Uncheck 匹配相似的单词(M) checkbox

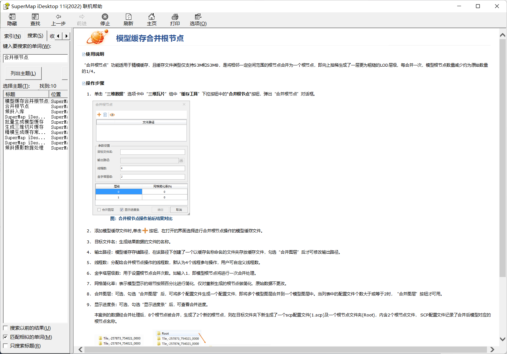tap(6, 337)
